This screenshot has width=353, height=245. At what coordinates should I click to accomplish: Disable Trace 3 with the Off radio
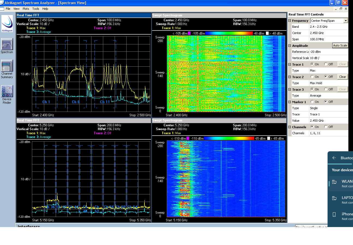click(326, 89)
